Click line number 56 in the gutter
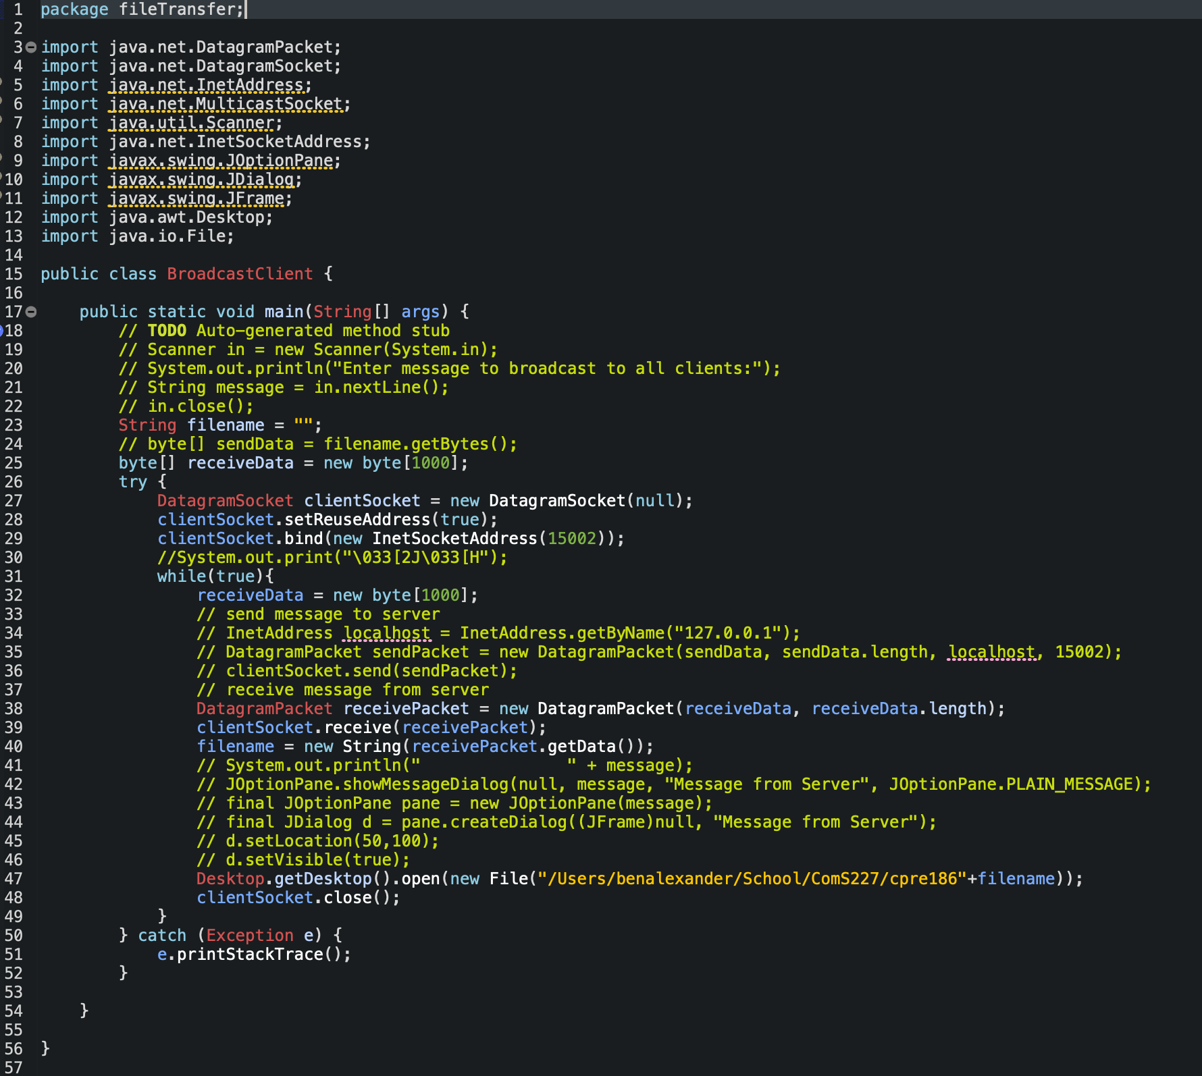 click(14, 1049)
